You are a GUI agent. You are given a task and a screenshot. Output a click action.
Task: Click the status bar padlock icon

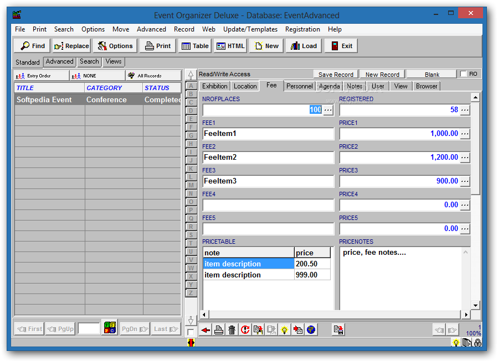click(x=478, y=343)
